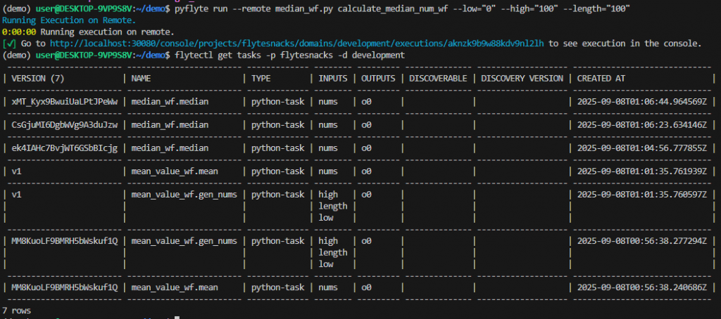Click timestamp 2025-09-08T01:06:23.634146Z
721x319 pixels.
[x=642, y=125]
